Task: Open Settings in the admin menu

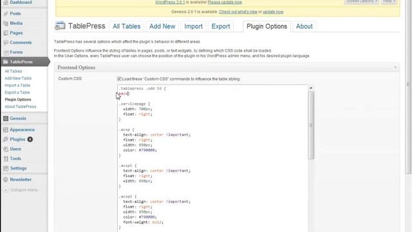Action: pos(18,168)
